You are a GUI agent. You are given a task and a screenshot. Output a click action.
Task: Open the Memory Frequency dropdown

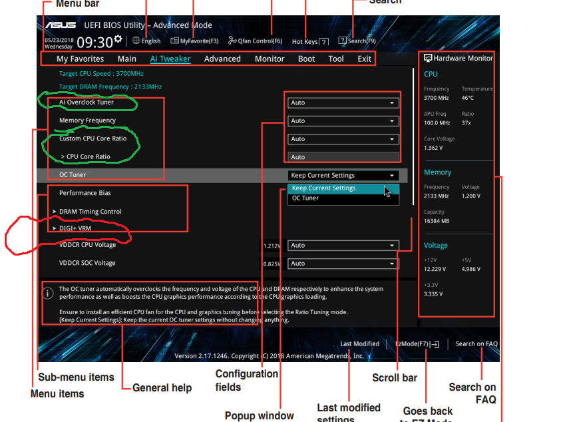click(x=343, y=121)
